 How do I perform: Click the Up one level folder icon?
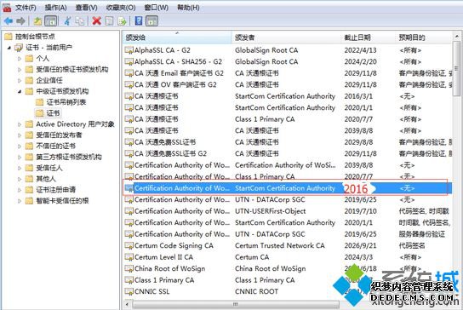(x=37, y=21)
